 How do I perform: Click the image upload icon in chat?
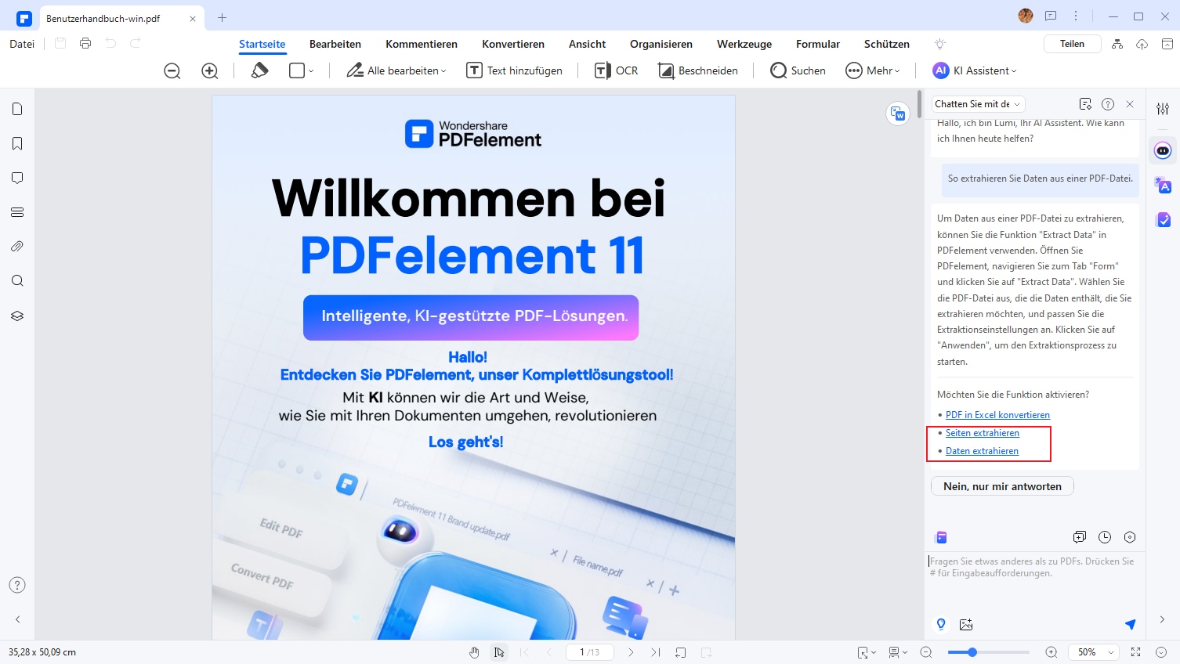click(x=966, y=624)
